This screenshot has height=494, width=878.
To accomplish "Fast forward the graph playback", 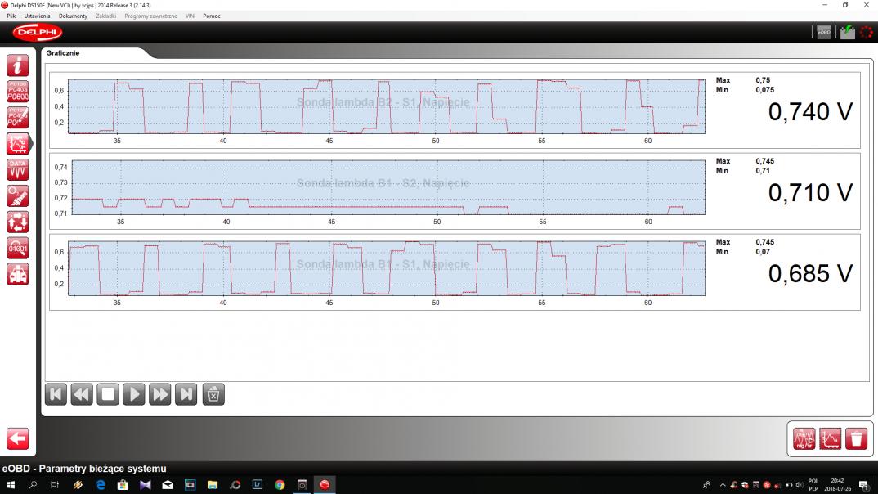I will [160, 394].
